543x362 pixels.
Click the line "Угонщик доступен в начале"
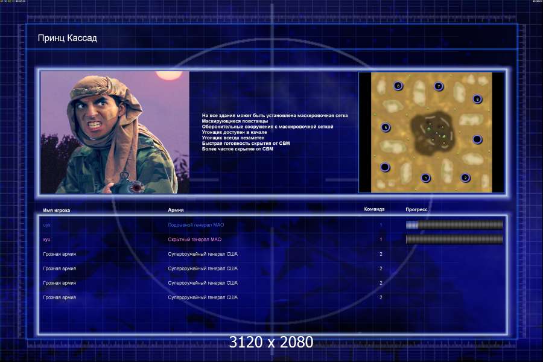point(235,132)
